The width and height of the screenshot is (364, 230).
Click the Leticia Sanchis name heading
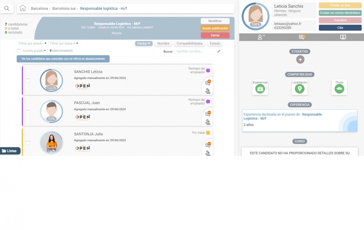(x=288, y=6)
